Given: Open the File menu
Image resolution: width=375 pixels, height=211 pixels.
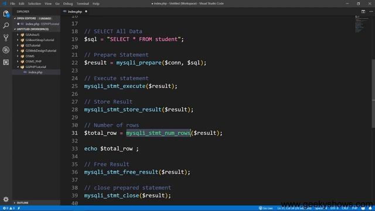Looking at the screenshot, I should click(12, 4).
